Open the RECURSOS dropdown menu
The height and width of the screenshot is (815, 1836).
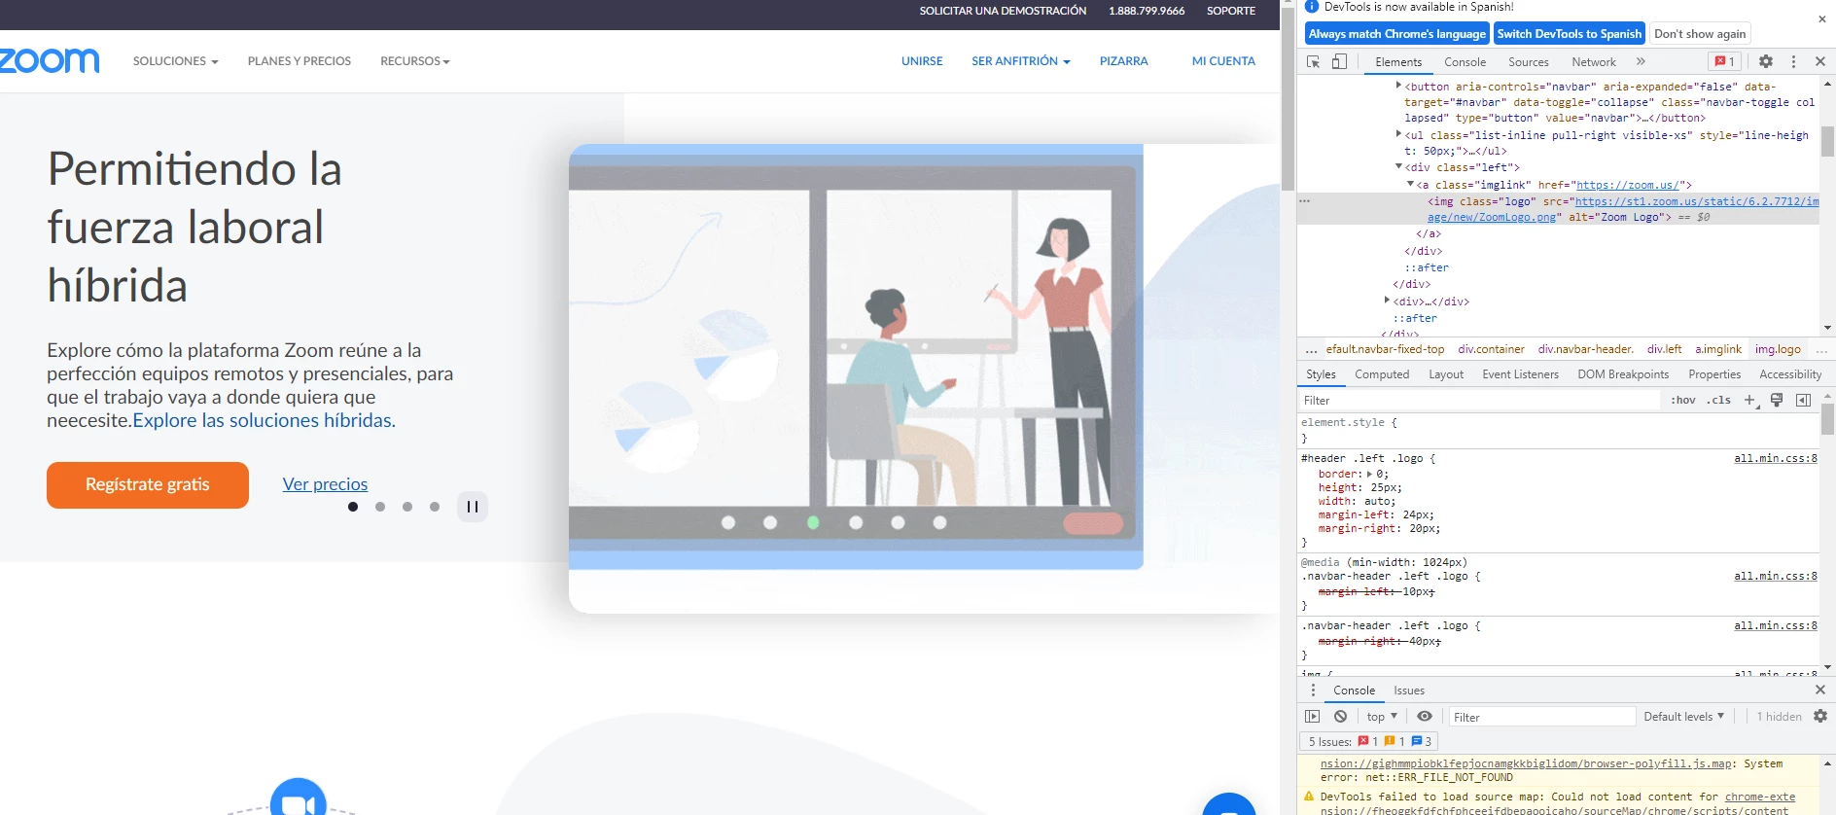[x=415, y=61]
